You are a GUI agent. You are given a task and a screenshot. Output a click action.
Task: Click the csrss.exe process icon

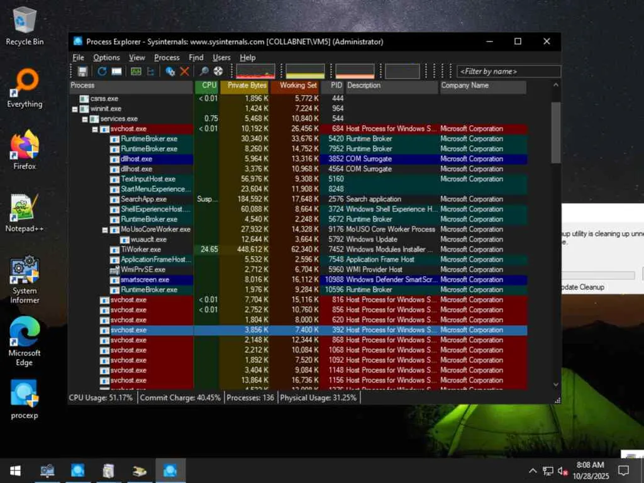84,99
